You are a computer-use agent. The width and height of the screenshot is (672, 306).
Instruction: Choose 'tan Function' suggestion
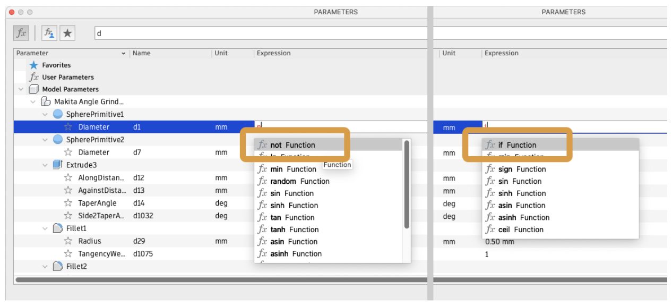point(328,217)
